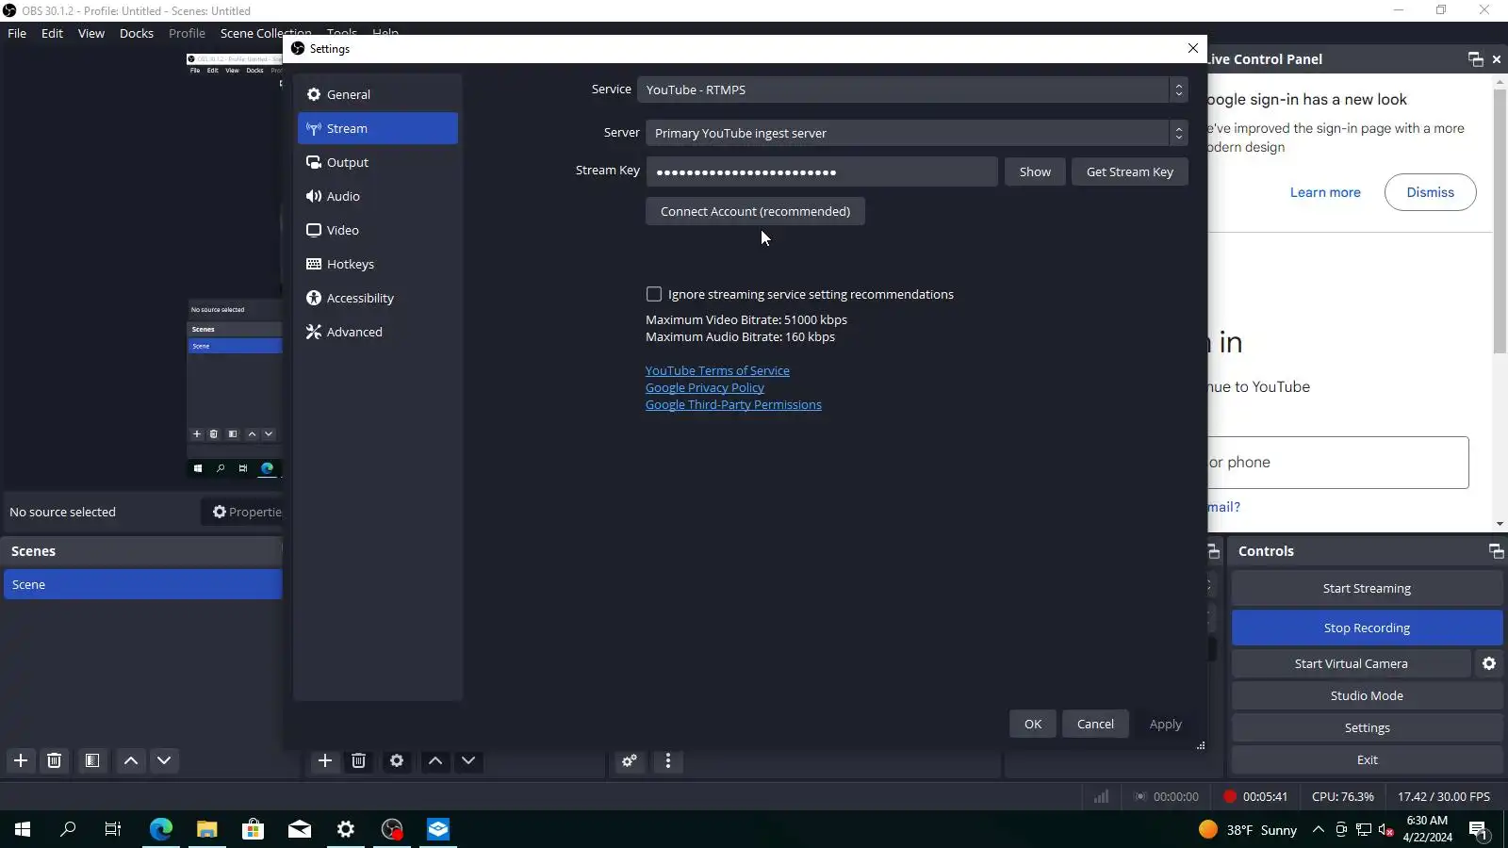Viewport: 1508px width, 848px height.
Task: Dismiss the Google sign-in notice
Action: coord(1430,192)
